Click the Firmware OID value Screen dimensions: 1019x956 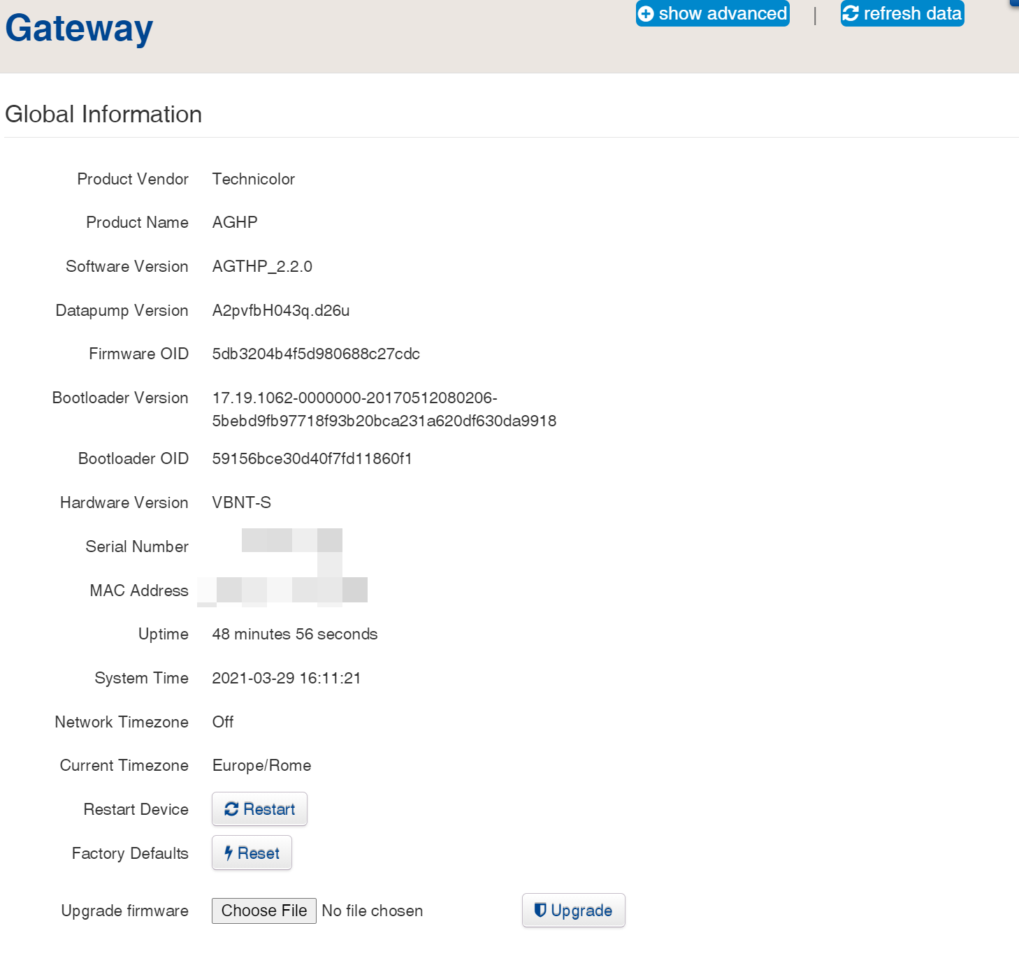316,354
